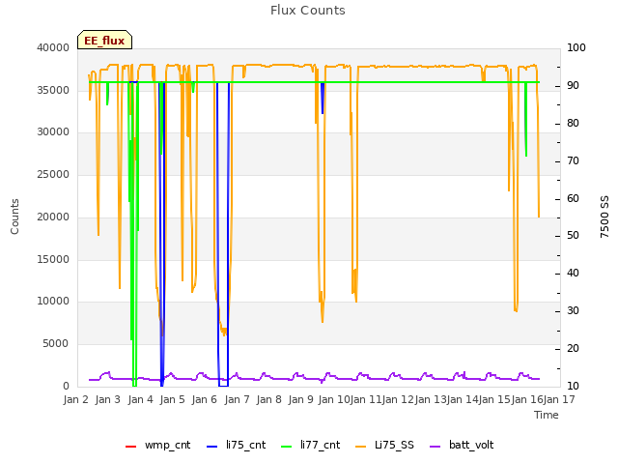This screenshot has width=618, height=464.
Task: Click the 35000 tick on left axis
Action: click(53, 90)
